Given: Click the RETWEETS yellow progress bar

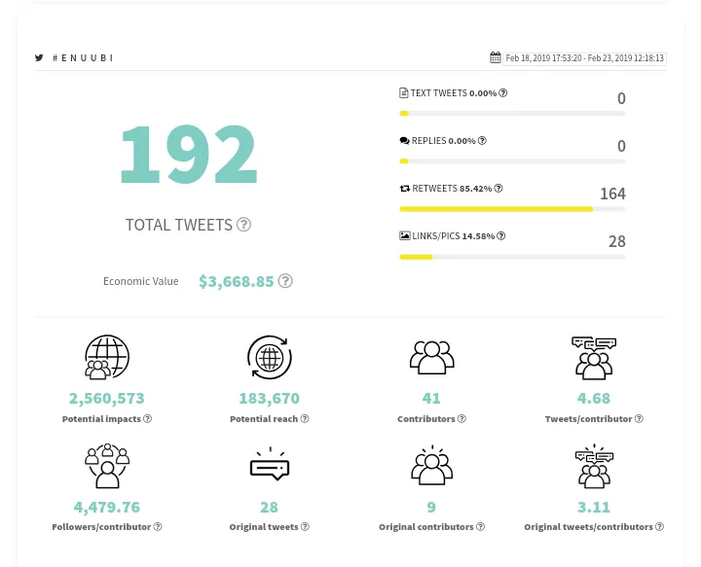Looking at the screenshot, I should click(497, 209).
